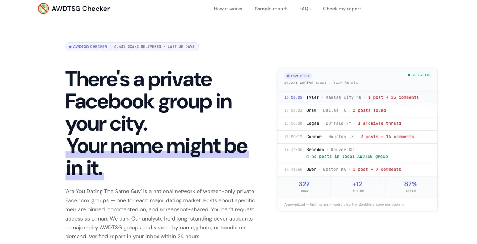The height and width of the screenshot is (244, 477).
Task: Click '2 posts + 14 comments' result
Action: (x=387, y=137)
